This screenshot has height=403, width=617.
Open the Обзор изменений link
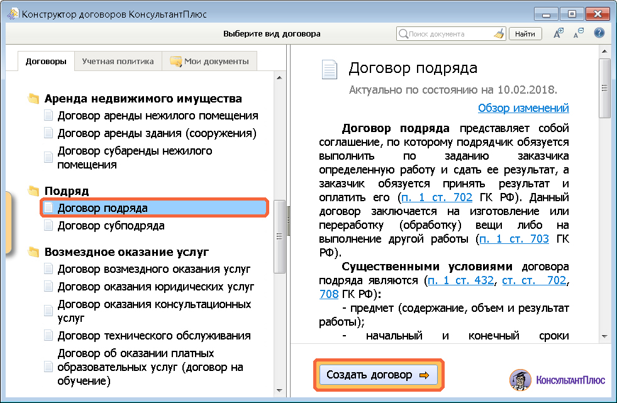tap(523, 108)
